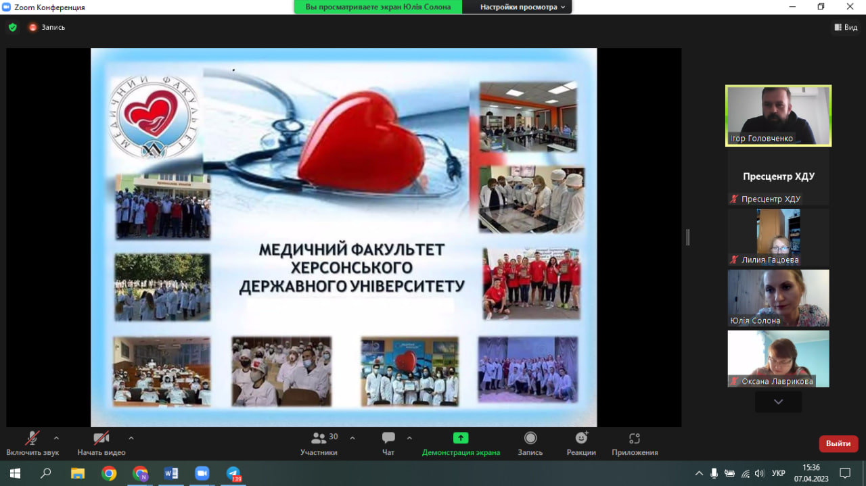Open the Реакции reactions menu

pyautogui.click(x=581, y=443)
